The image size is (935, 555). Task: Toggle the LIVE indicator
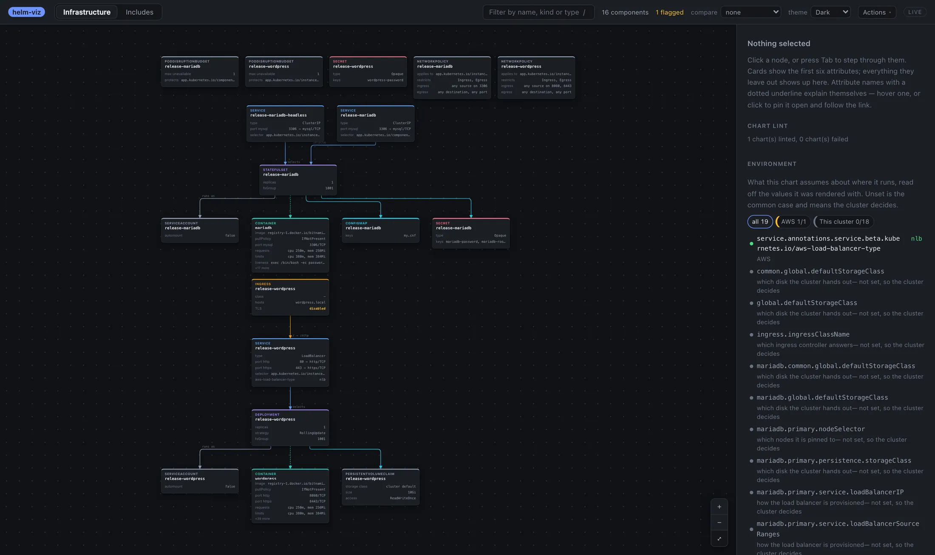[x=915, y=12]
